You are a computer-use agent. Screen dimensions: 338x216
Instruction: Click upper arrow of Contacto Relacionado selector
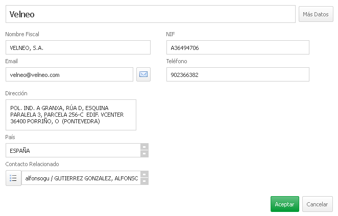[x=144, y=174]
